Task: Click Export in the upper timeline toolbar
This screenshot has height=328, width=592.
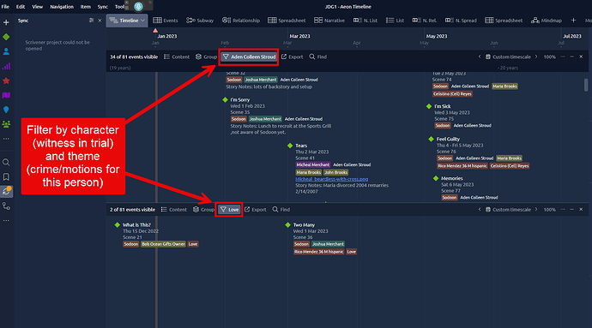Action: pos(293,57)
